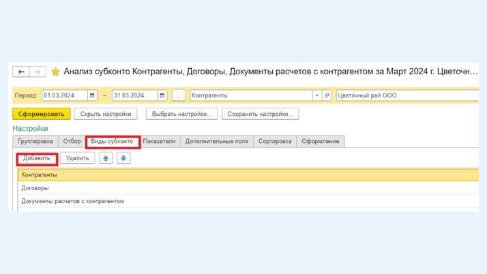Move selected subkonto down
This screenshot has height=274, width=487.
click(x=123, y=158)
